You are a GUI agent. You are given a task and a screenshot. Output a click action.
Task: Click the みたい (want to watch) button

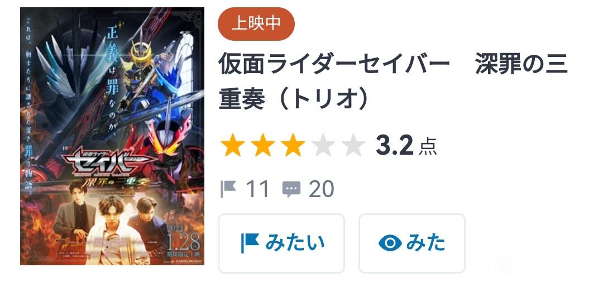(281, 243)
